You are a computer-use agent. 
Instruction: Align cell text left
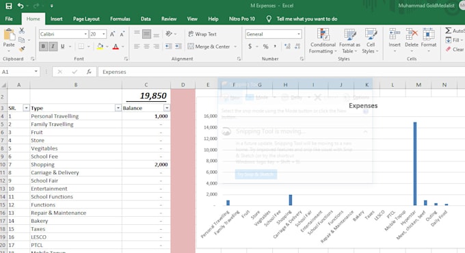tap(137, 46)
